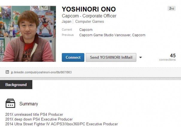The height and width of the screenshot is (127, 181).
Task: Click the Summary section heading
Action: click(x=29, y=104)
